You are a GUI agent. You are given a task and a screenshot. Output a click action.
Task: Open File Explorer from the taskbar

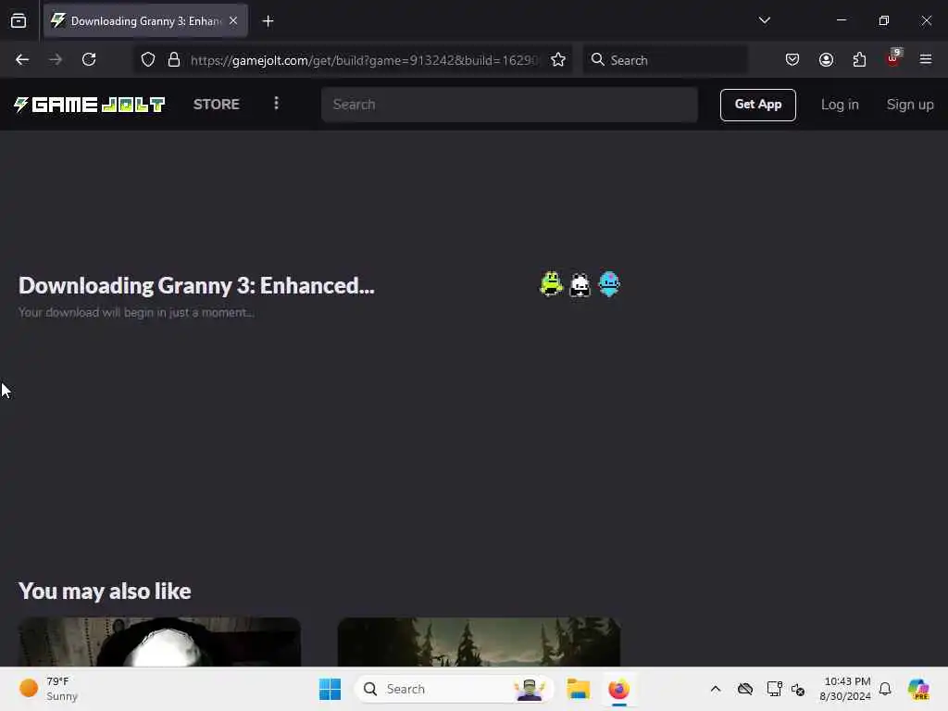[x=578, y=689]
